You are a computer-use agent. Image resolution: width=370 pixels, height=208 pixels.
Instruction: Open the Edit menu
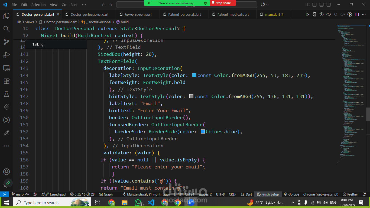pyautogui.click(x=24, y=5)
